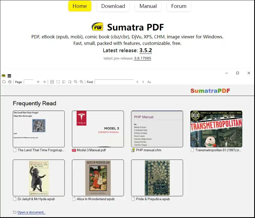
Task: Select single page layout icon
Action: click(x=58, y=82)
